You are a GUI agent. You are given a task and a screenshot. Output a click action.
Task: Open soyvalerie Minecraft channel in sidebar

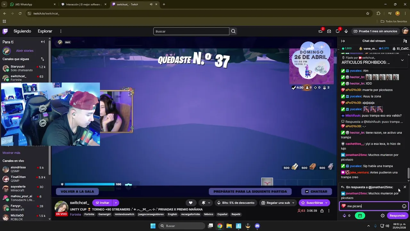click(24, 188)
